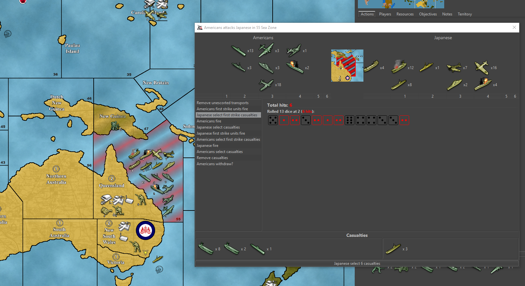The height and width of the screenshot is (286, 525).
Task: Click the Queensland territory label
Action: tap(112, 186)
